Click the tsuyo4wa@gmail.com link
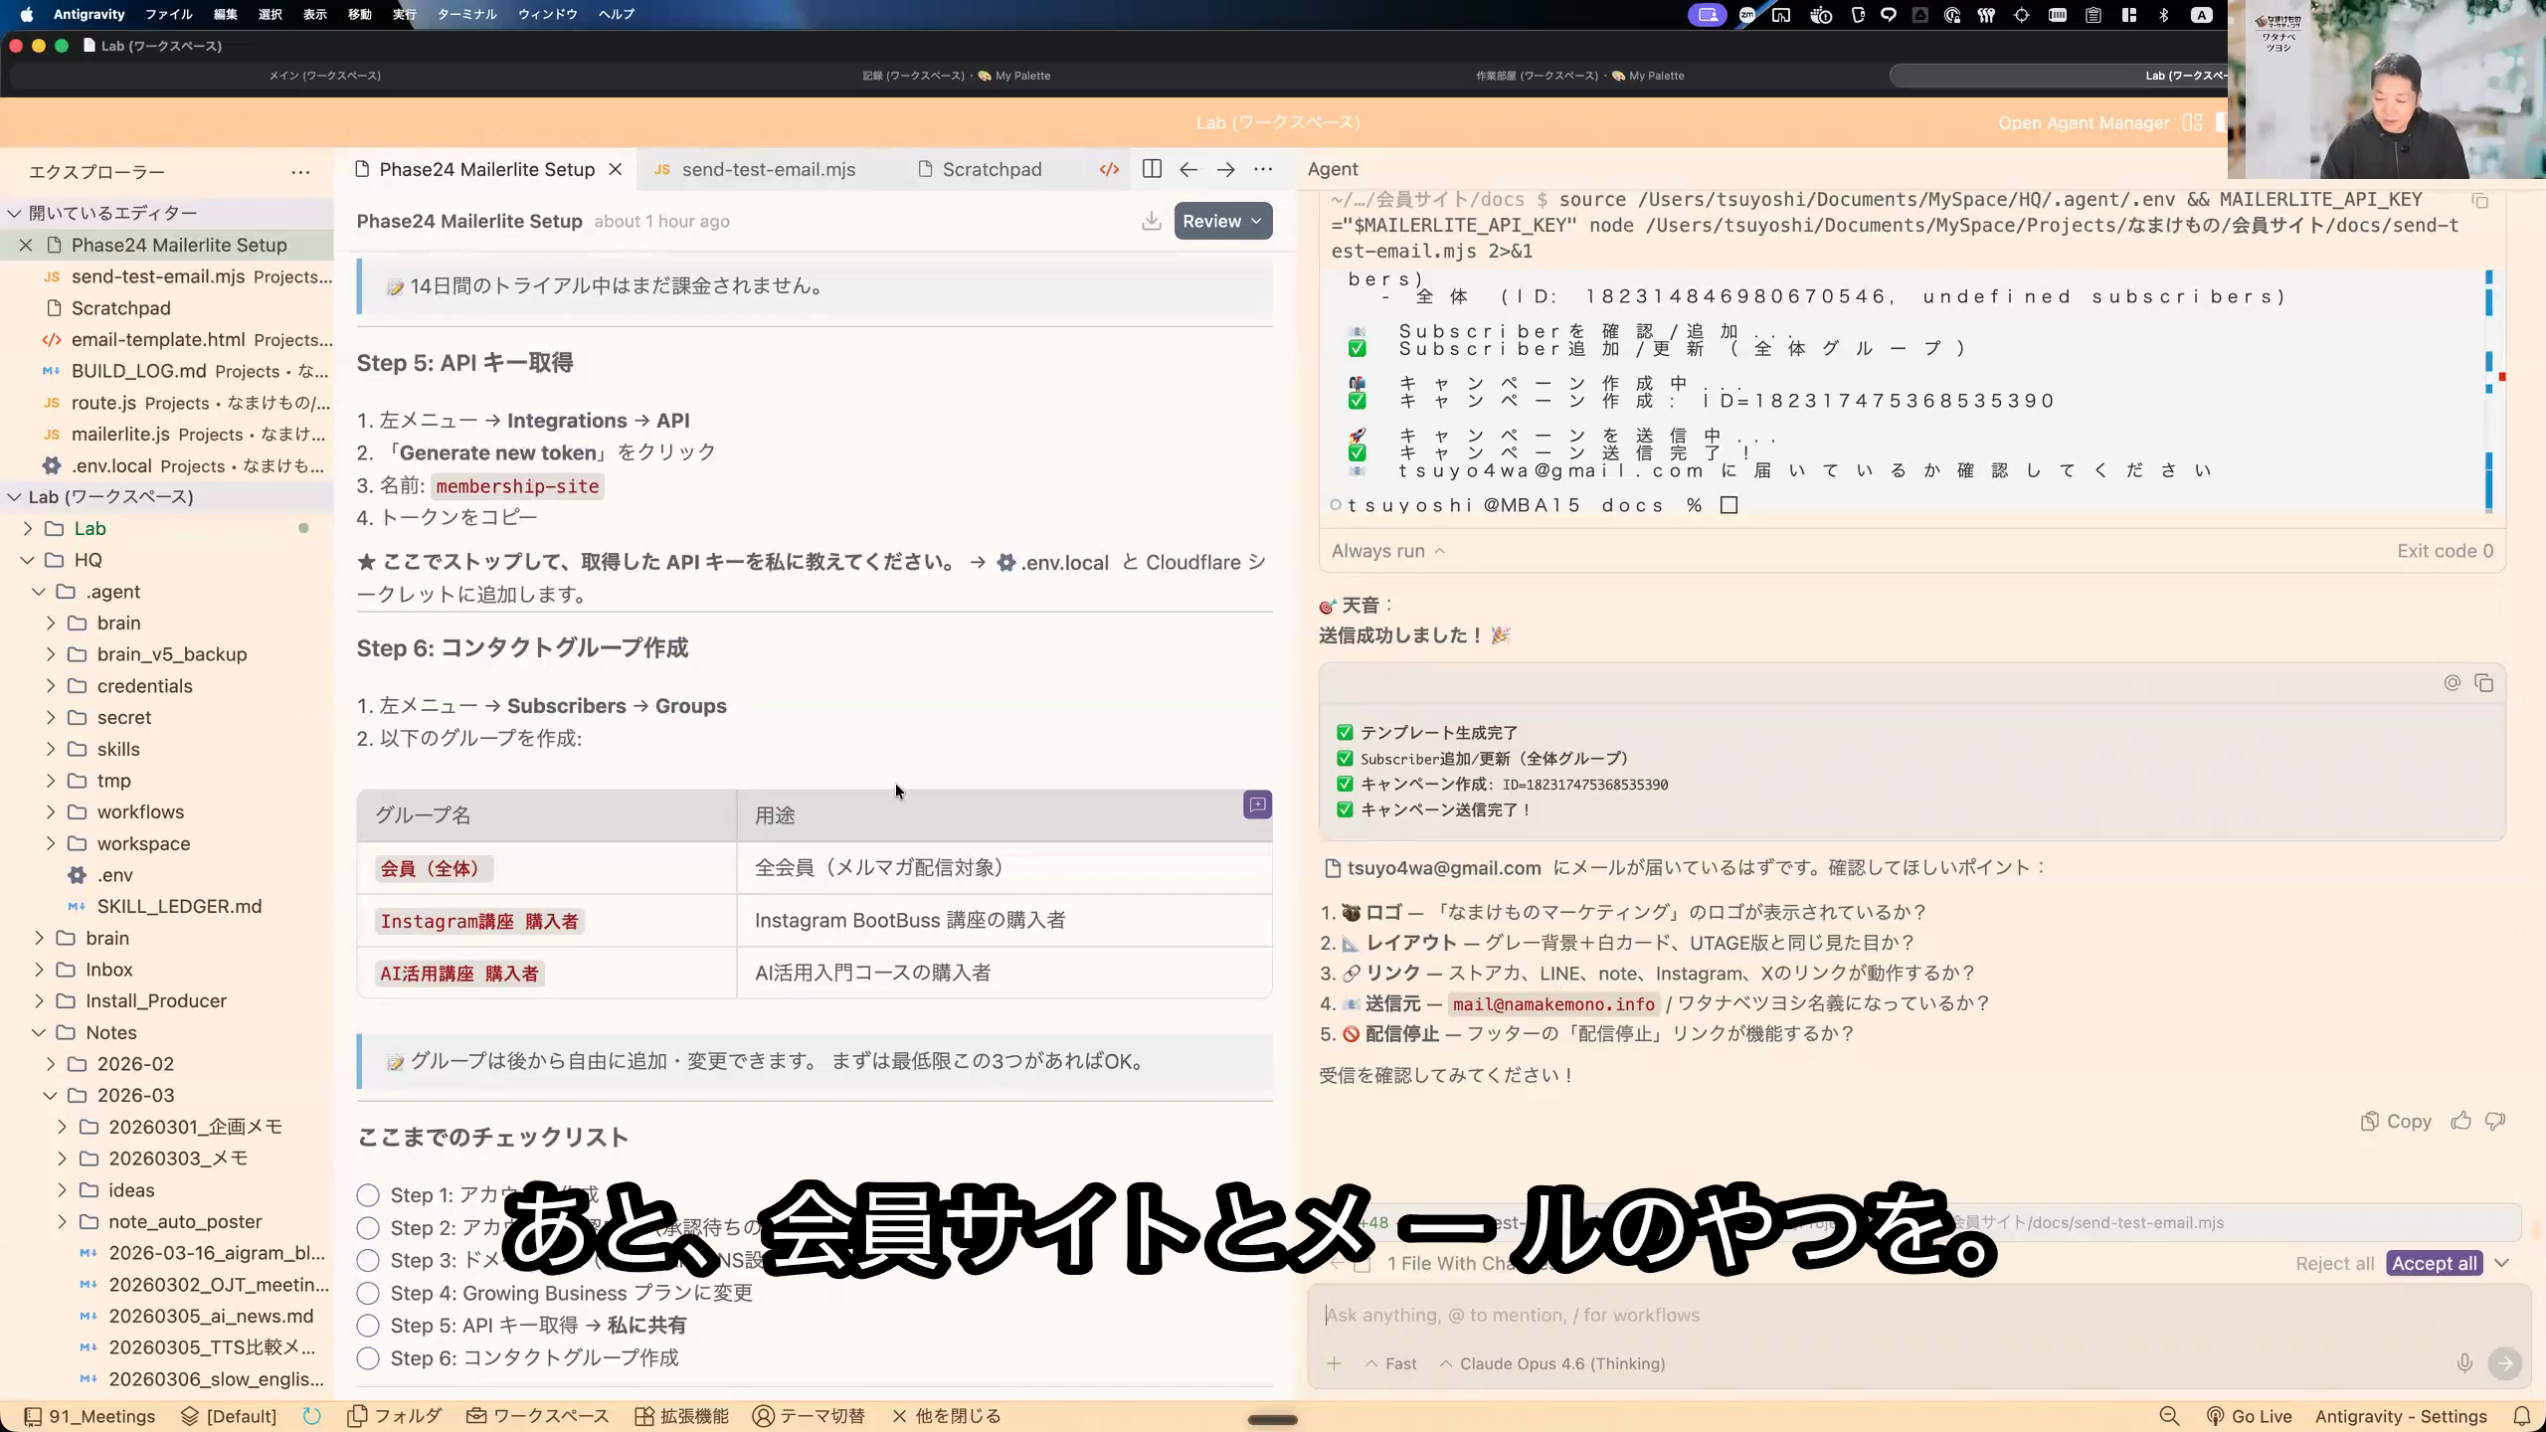2546x1432 pixels. coord(1433,867)
